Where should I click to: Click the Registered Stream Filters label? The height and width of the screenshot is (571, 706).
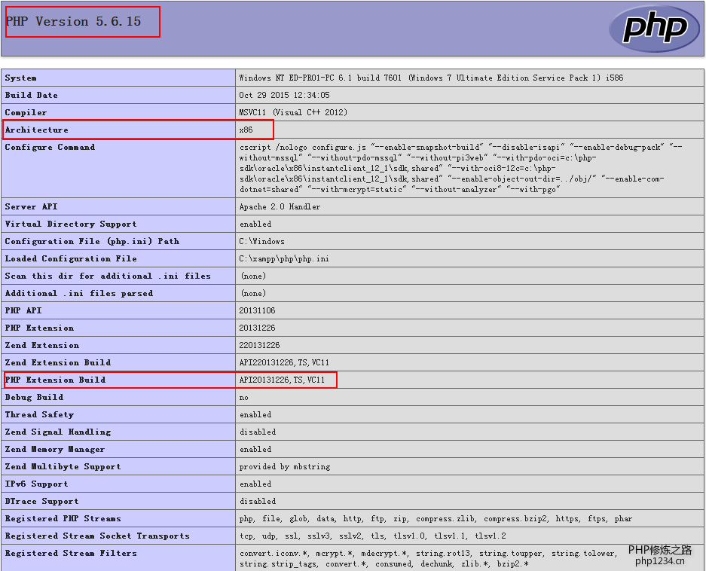(x=71, y=553)
